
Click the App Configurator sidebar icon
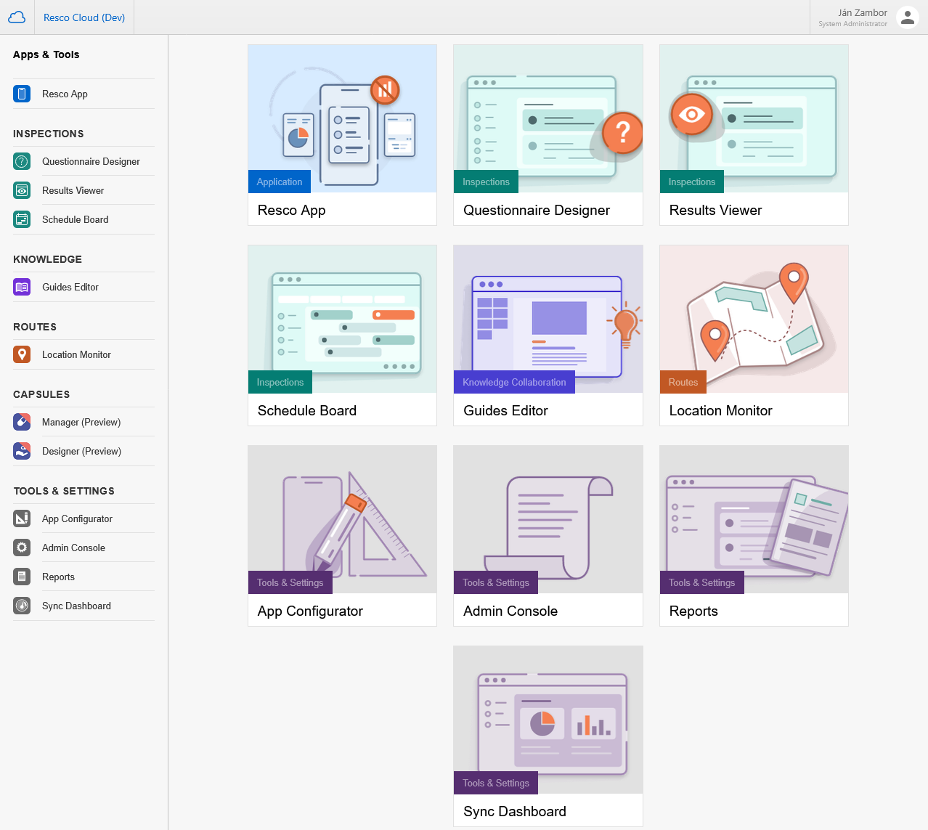click(22, 518)
